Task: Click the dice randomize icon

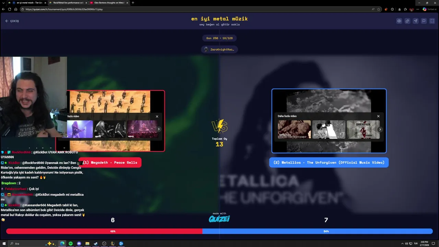Action: (407, 21)
